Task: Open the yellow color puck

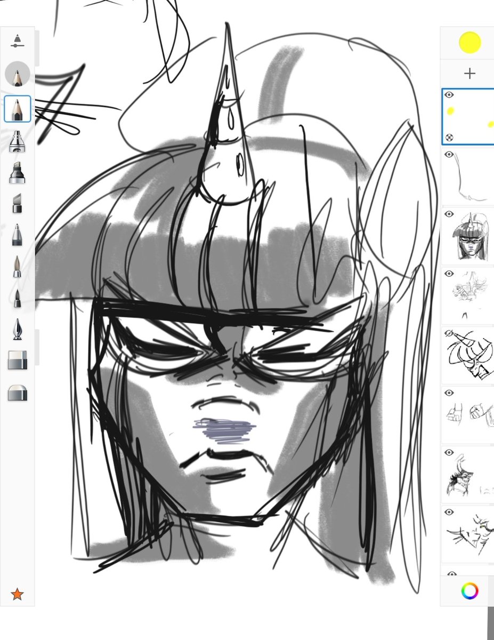Action: [x=469, y=43]
